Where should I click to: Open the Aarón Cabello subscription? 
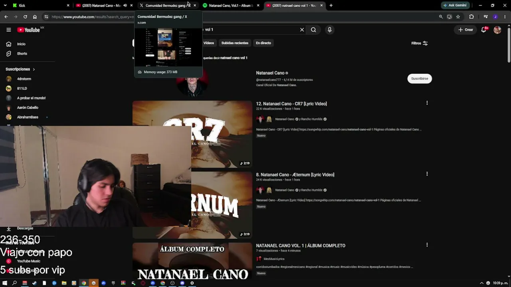[28, 108]
